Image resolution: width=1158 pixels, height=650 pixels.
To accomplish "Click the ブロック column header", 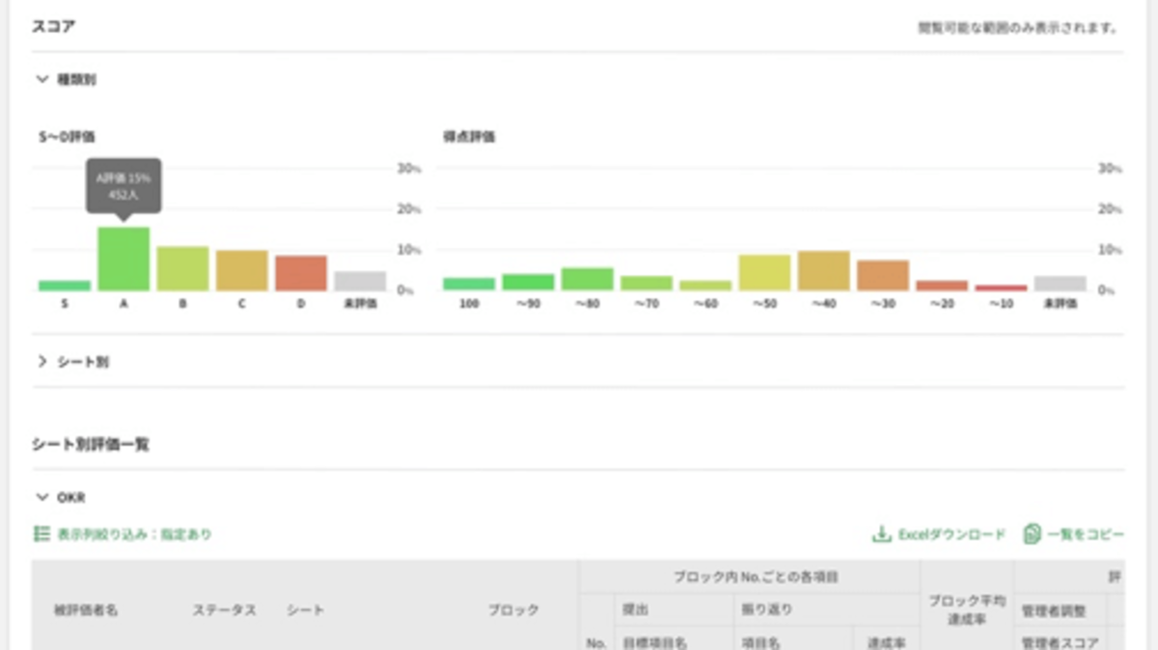I will (x=513, y=610).
